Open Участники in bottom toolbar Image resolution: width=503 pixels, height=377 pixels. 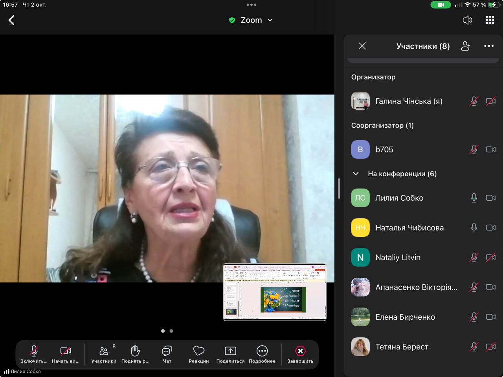(104, 354)
